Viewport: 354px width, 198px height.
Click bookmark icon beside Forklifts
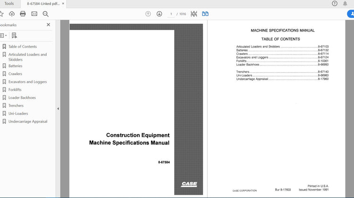(x=4, y=89)
